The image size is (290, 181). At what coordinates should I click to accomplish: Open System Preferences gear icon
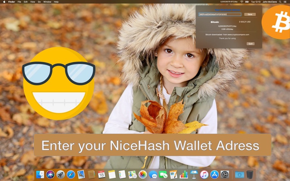click(x=225, y=174)
